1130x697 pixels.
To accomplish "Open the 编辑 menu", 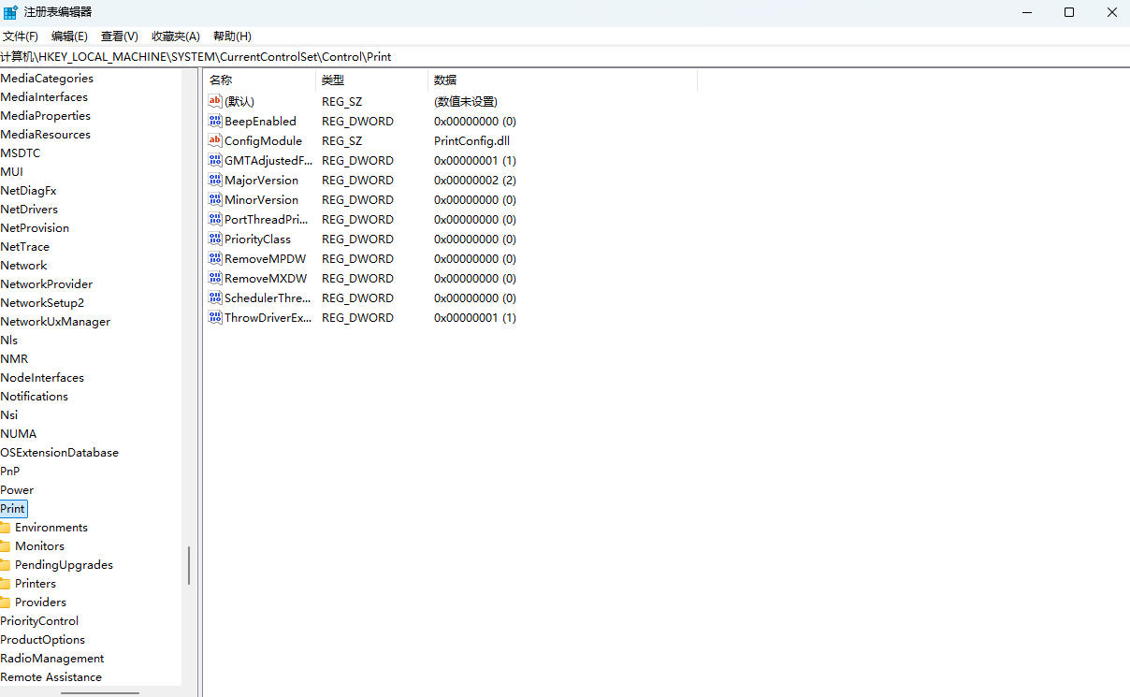I will pyautogui.click(x=69, y=36).
